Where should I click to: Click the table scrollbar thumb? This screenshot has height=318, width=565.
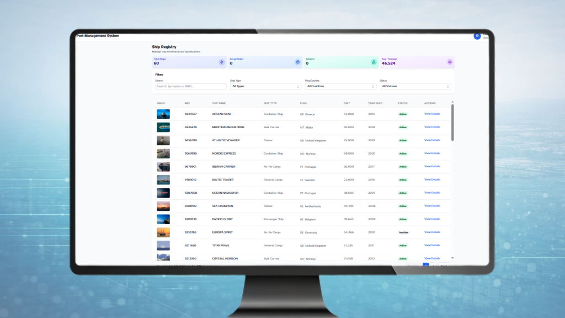coord(452,123)
